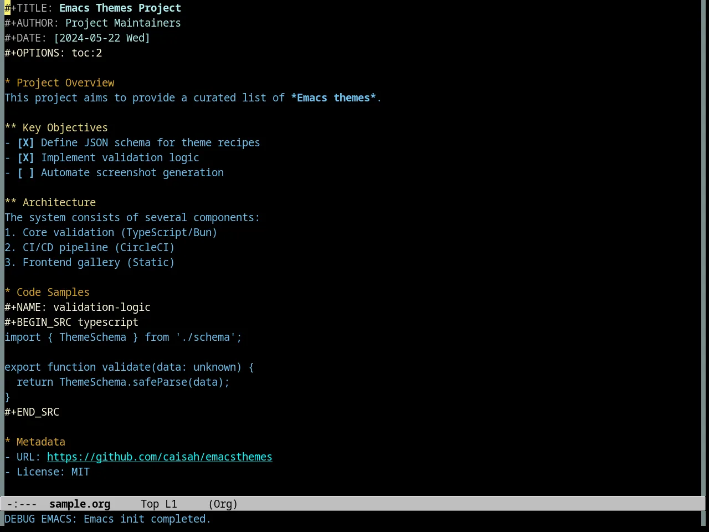Collapse the 'Code Samples' heading
This screenshot has width=709, height=532.
coord(47,293)
